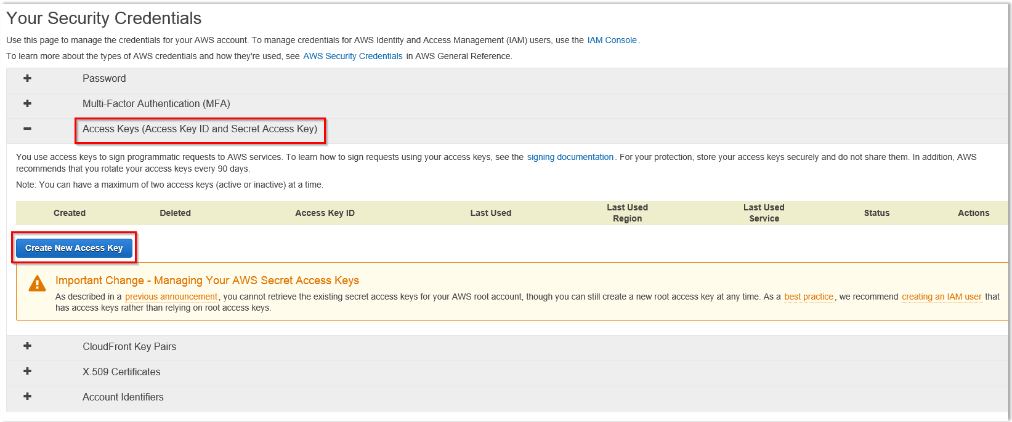Click the Access Keys section title
The image size is (1012, 422).
[200, 129]
